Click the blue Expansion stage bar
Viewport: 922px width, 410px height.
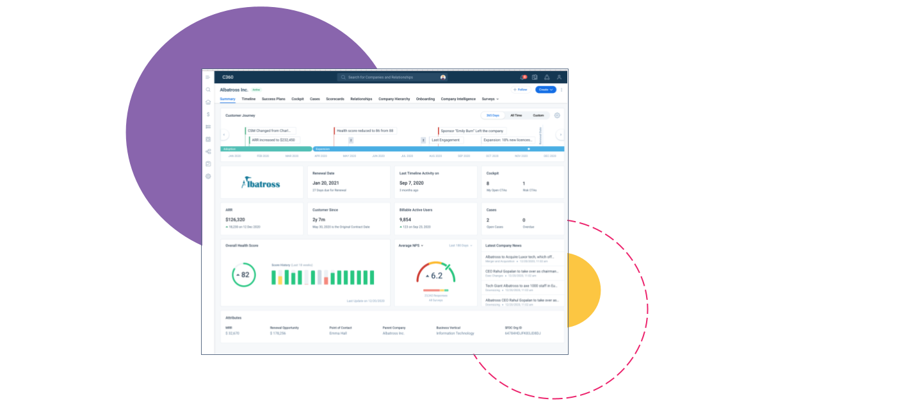point(439,149)
